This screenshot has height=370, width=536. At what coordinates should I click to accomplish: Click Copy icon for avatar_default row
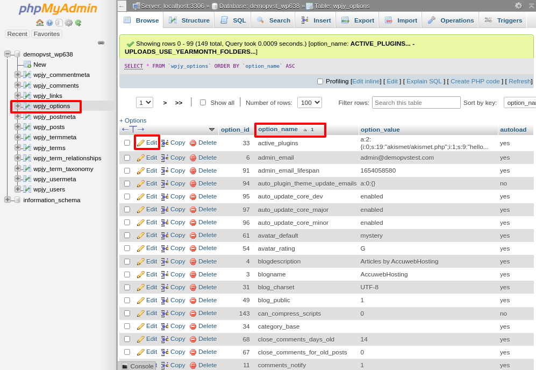[x=165, y=235]
